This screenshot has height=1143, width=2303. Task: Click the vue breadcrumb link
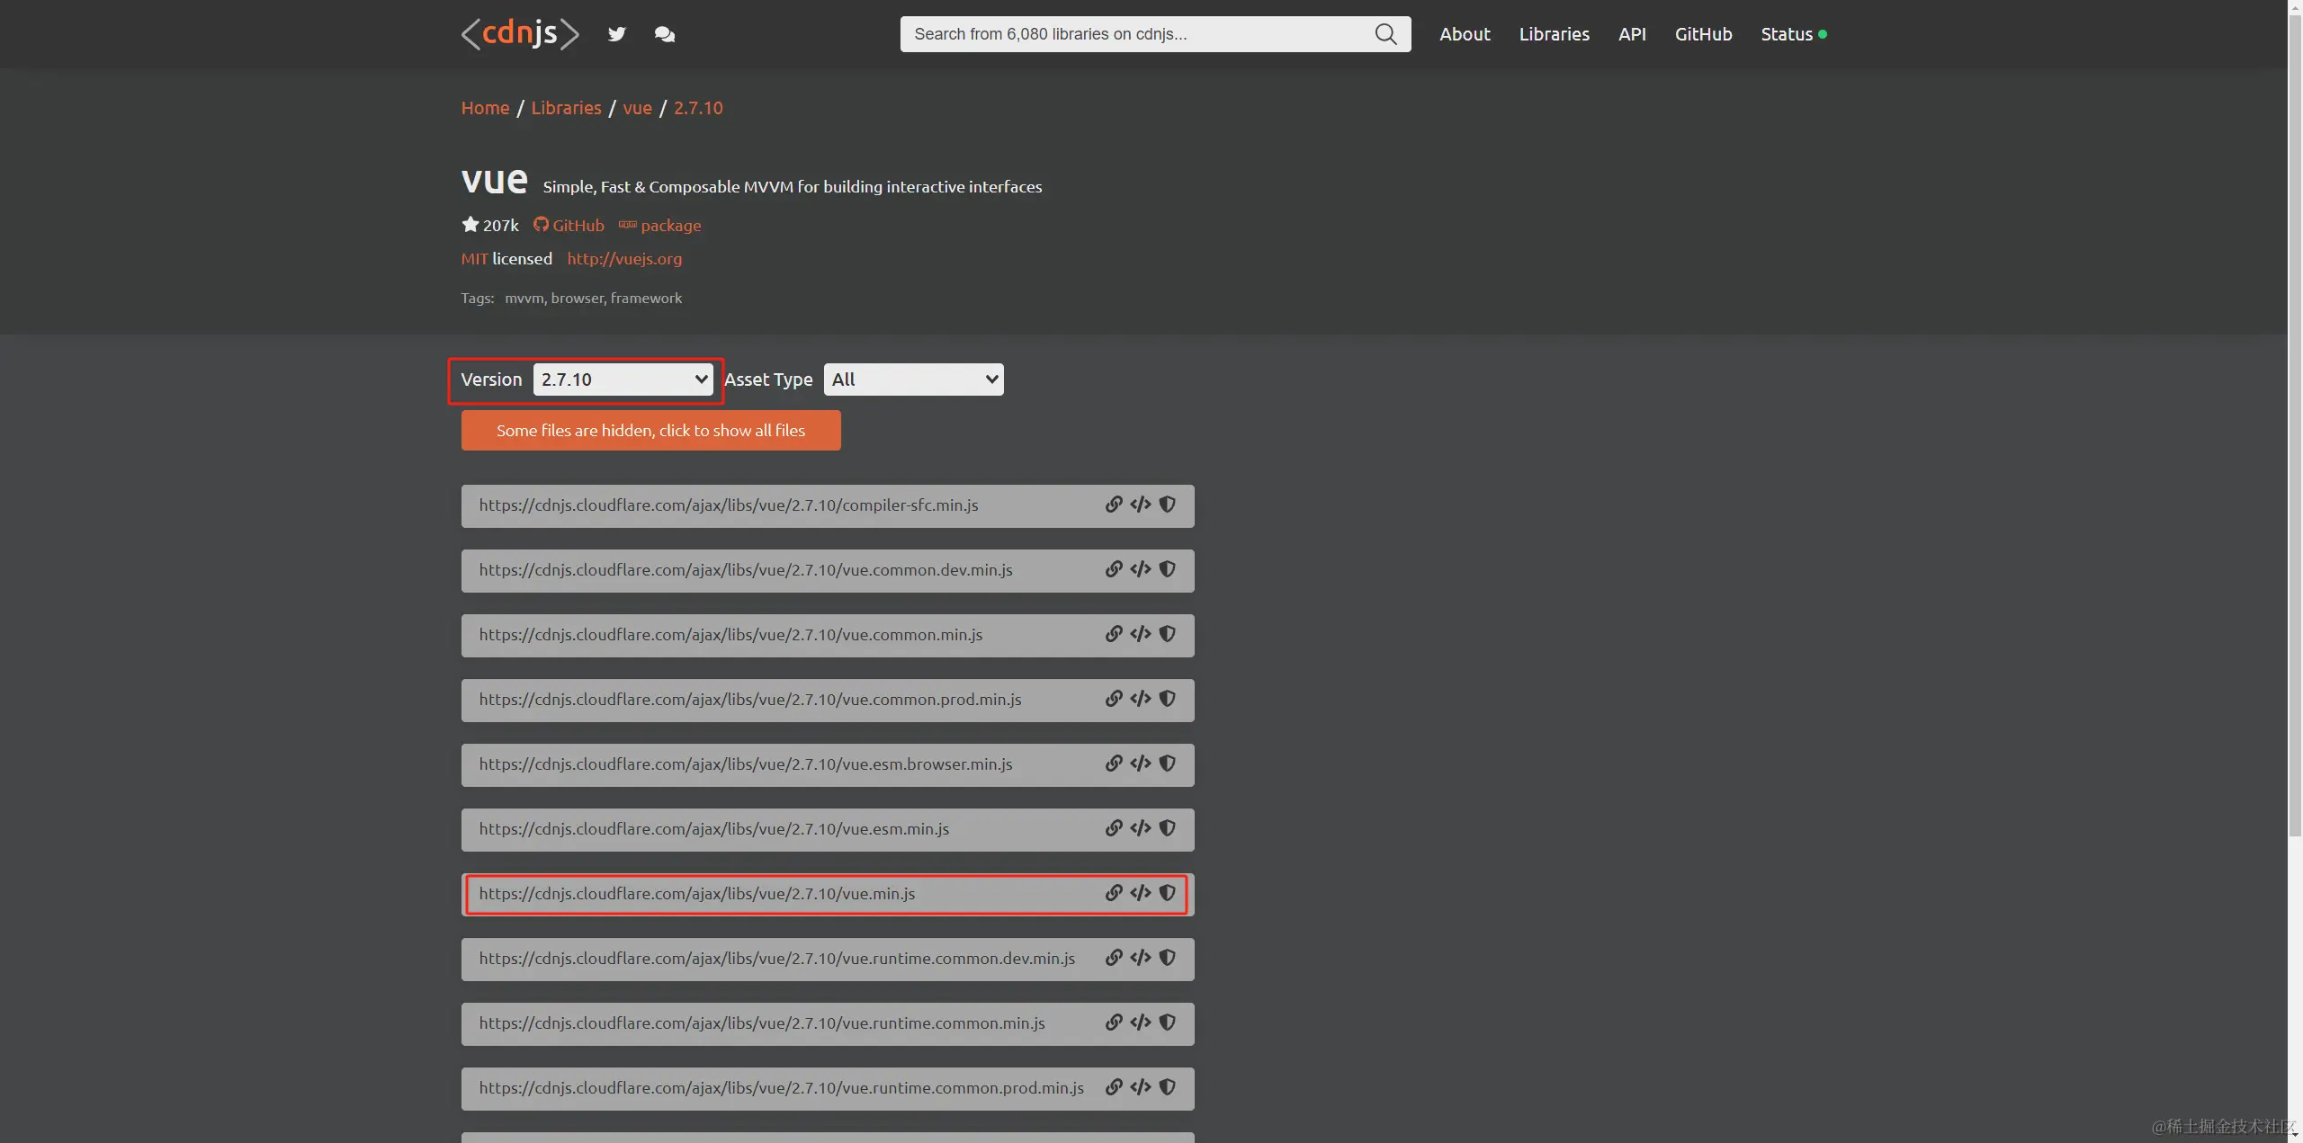click(x=637, y=108)
